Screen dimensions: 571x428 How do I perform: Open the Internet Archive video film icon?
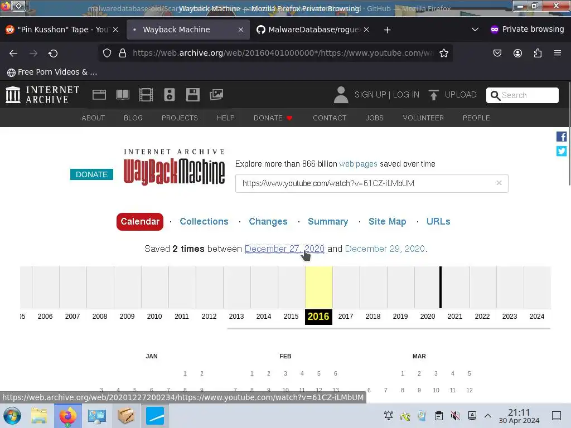pos(146,95)
